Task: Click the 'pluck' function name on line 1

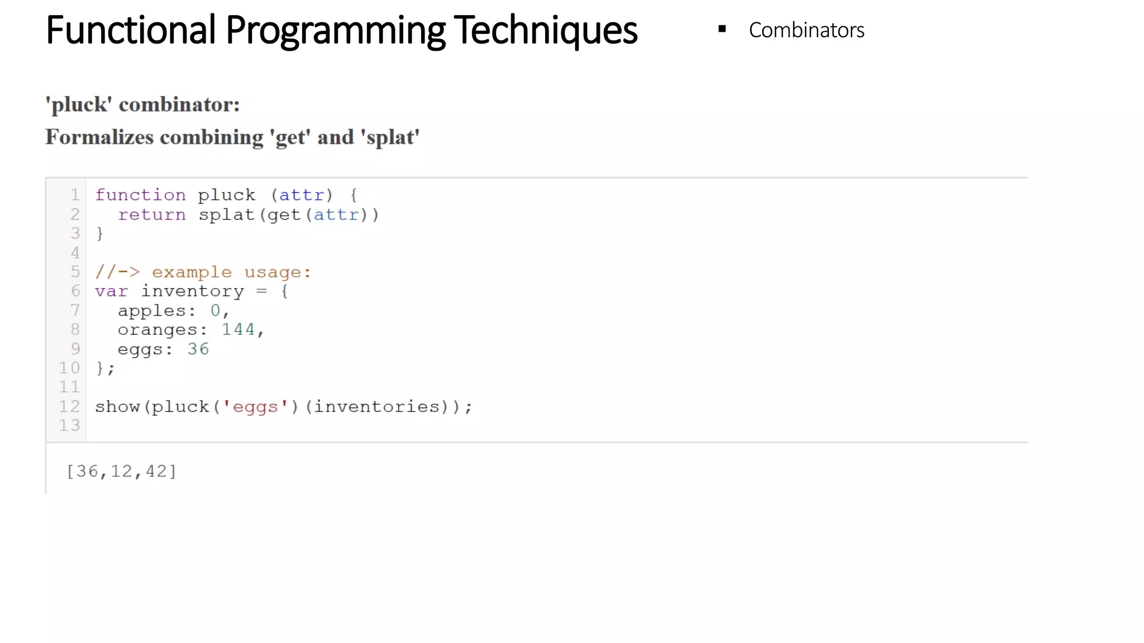Action: [x=226, y=195]
